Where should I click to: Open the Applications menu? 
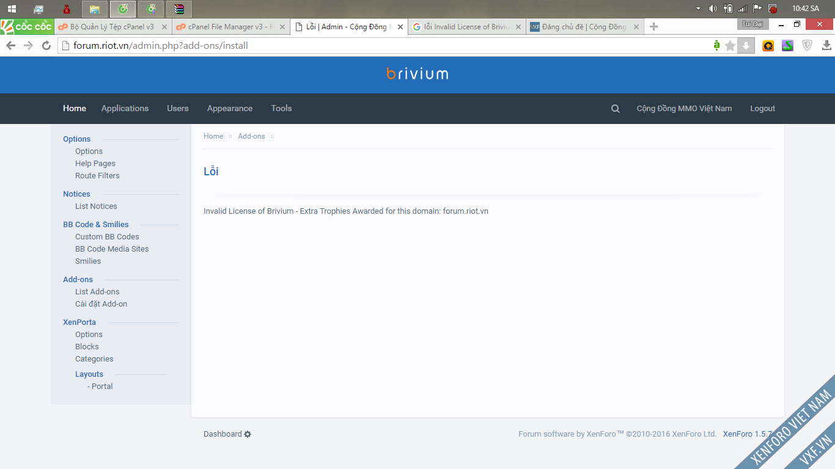tap(125, 109)
